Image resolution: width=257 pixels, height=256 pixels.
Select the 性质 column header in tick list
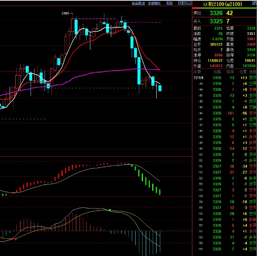pyautogui.click(x=253, y=71)
